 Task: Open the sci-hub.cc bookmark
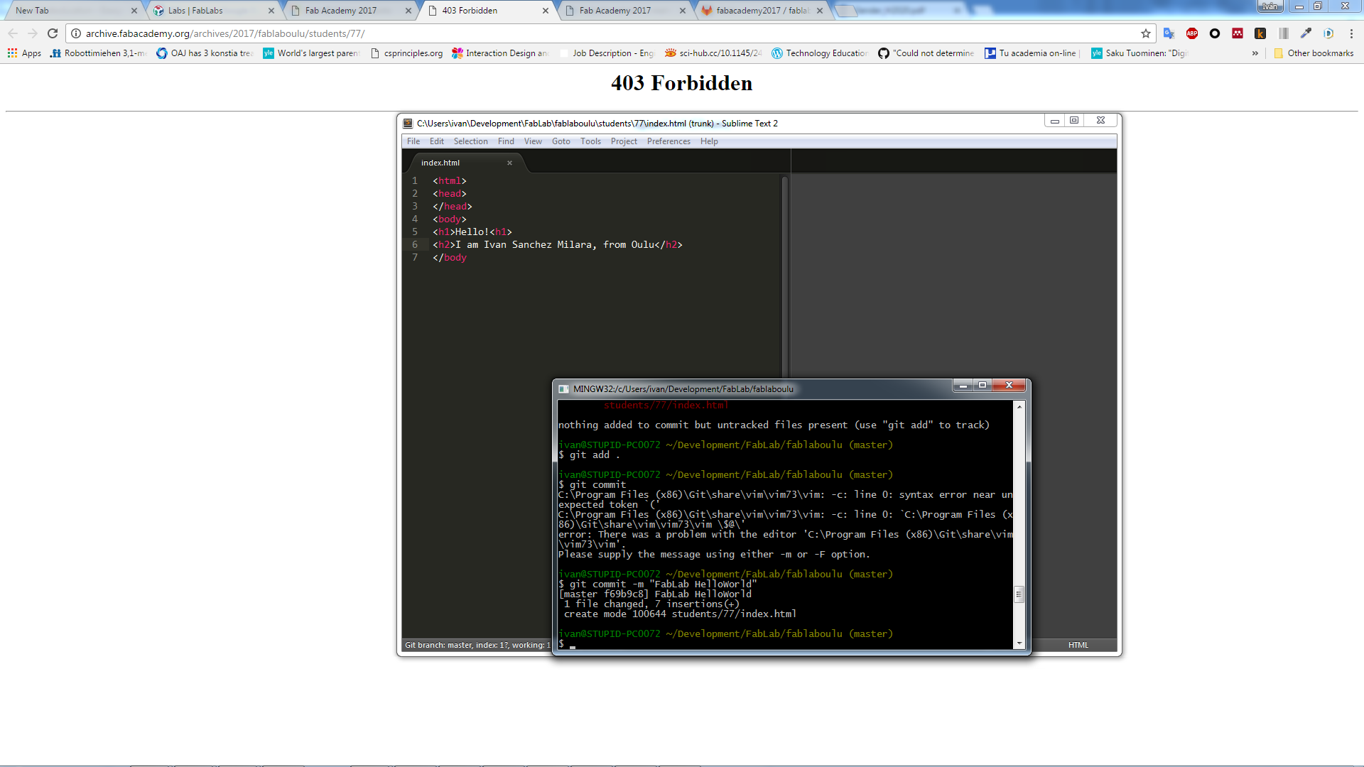click(713, 53)
